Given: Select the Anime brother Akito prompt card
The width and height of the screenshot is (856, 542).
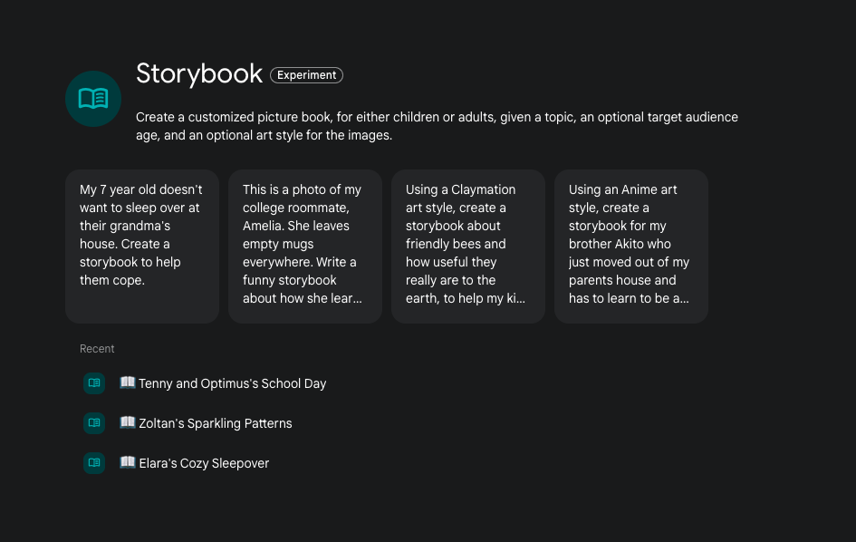Looking at the screenshot, I should 631,246.
